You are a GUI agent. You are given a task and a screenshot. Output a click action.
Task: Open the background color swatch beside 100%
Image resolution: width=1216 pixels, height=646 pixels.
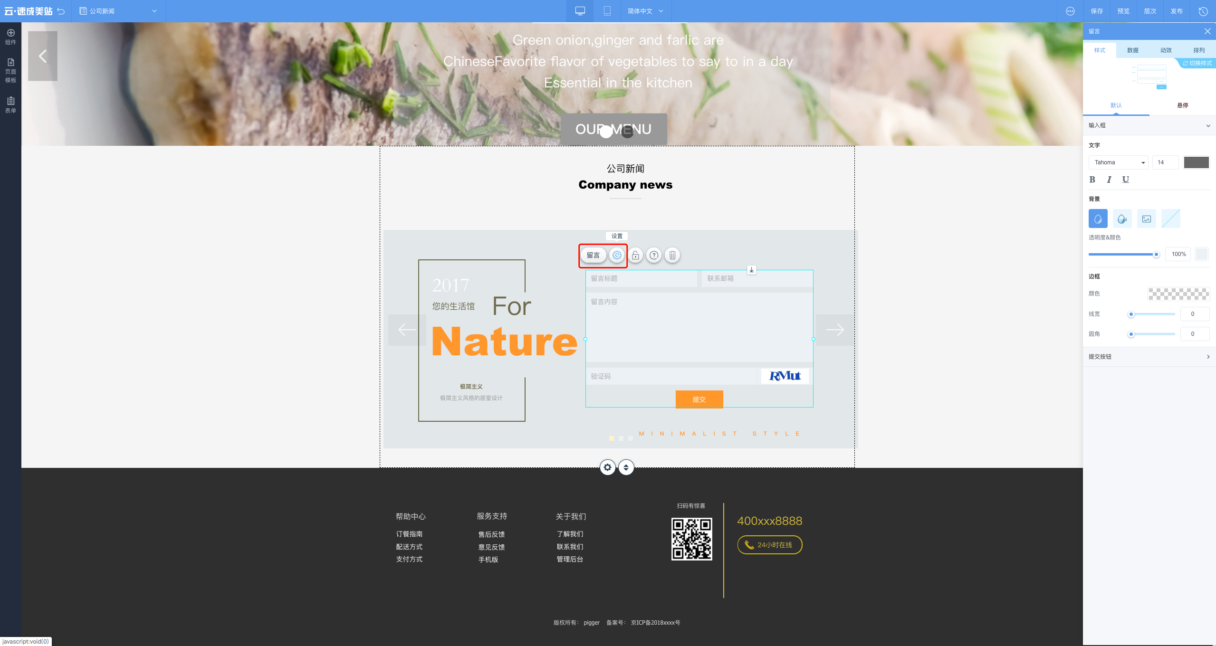(1201, 254)
